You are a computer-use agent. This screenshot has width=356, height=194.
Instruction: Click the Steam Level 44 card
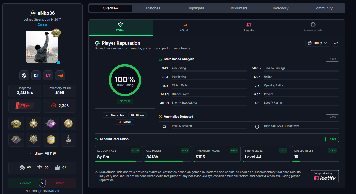[266, 154]
